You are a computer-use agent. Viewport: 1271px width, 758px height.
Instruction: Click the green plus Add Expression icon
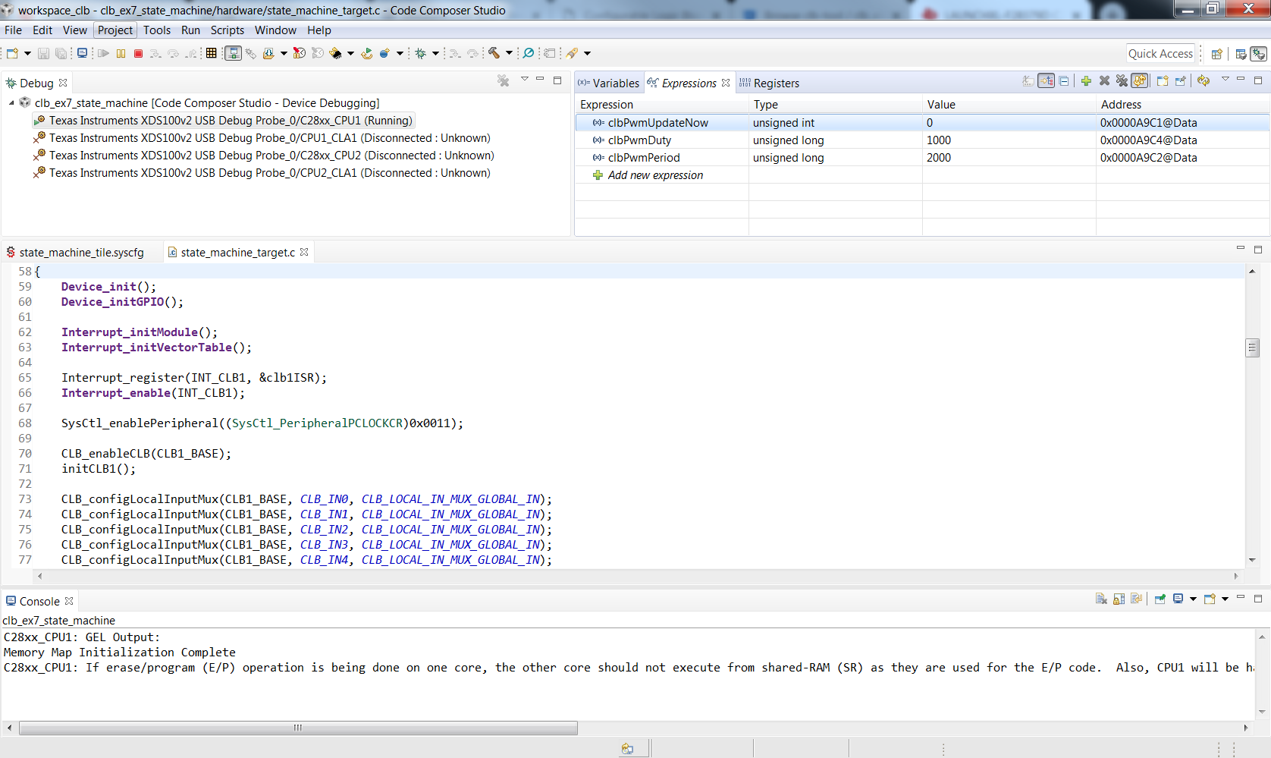click(1086, 81)
